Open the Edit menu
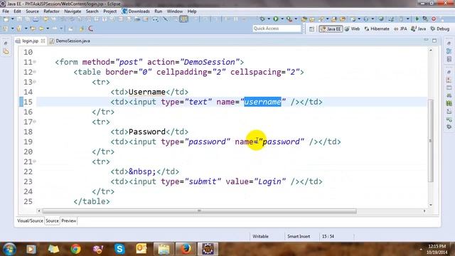The width and height of the screenshot is (455, 256). pyautogui.click(x=17, y=11)
